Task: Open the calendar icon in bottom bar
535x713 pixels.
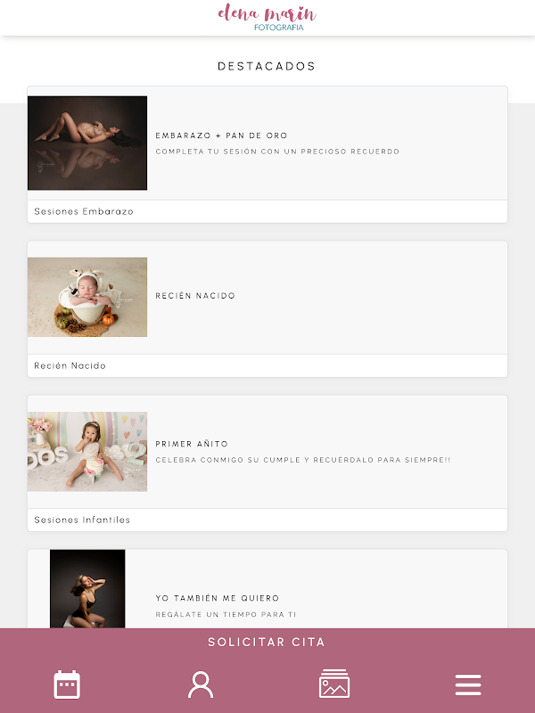Action: [x=67, y=684]
